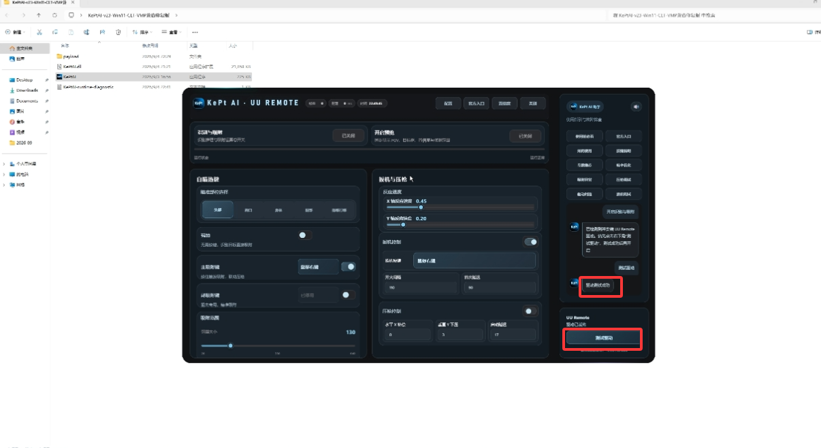Screen dimensions: 821x448
Task: Adjust the aim range slider showing 130
Action: 278,346
